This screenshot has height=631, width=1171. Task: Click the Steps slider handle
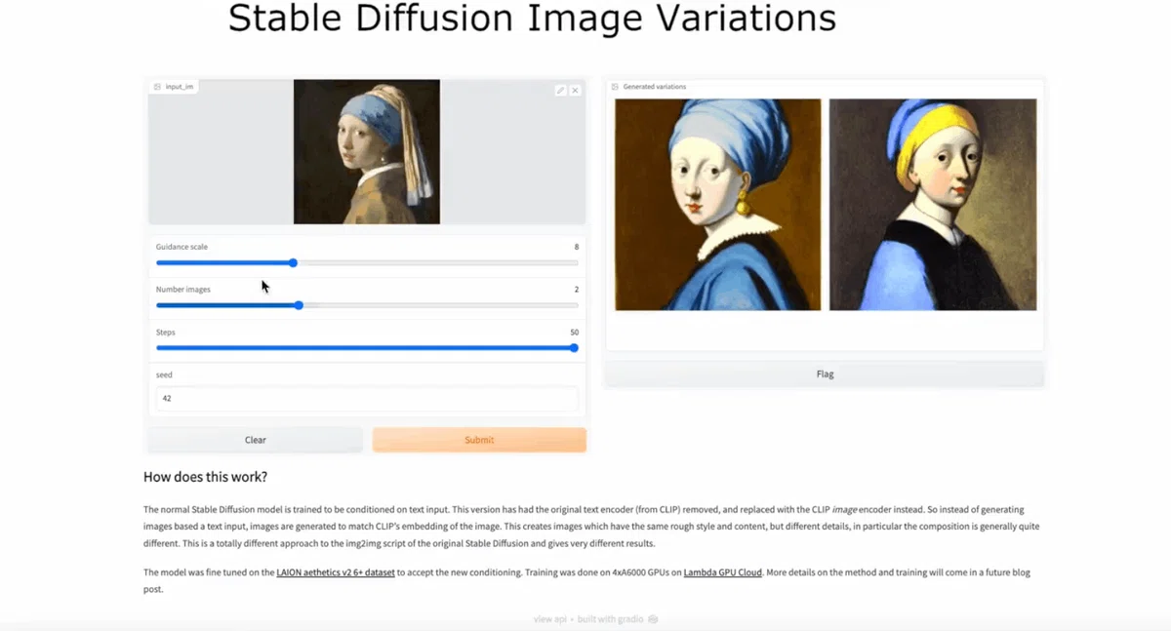[574, 347]
